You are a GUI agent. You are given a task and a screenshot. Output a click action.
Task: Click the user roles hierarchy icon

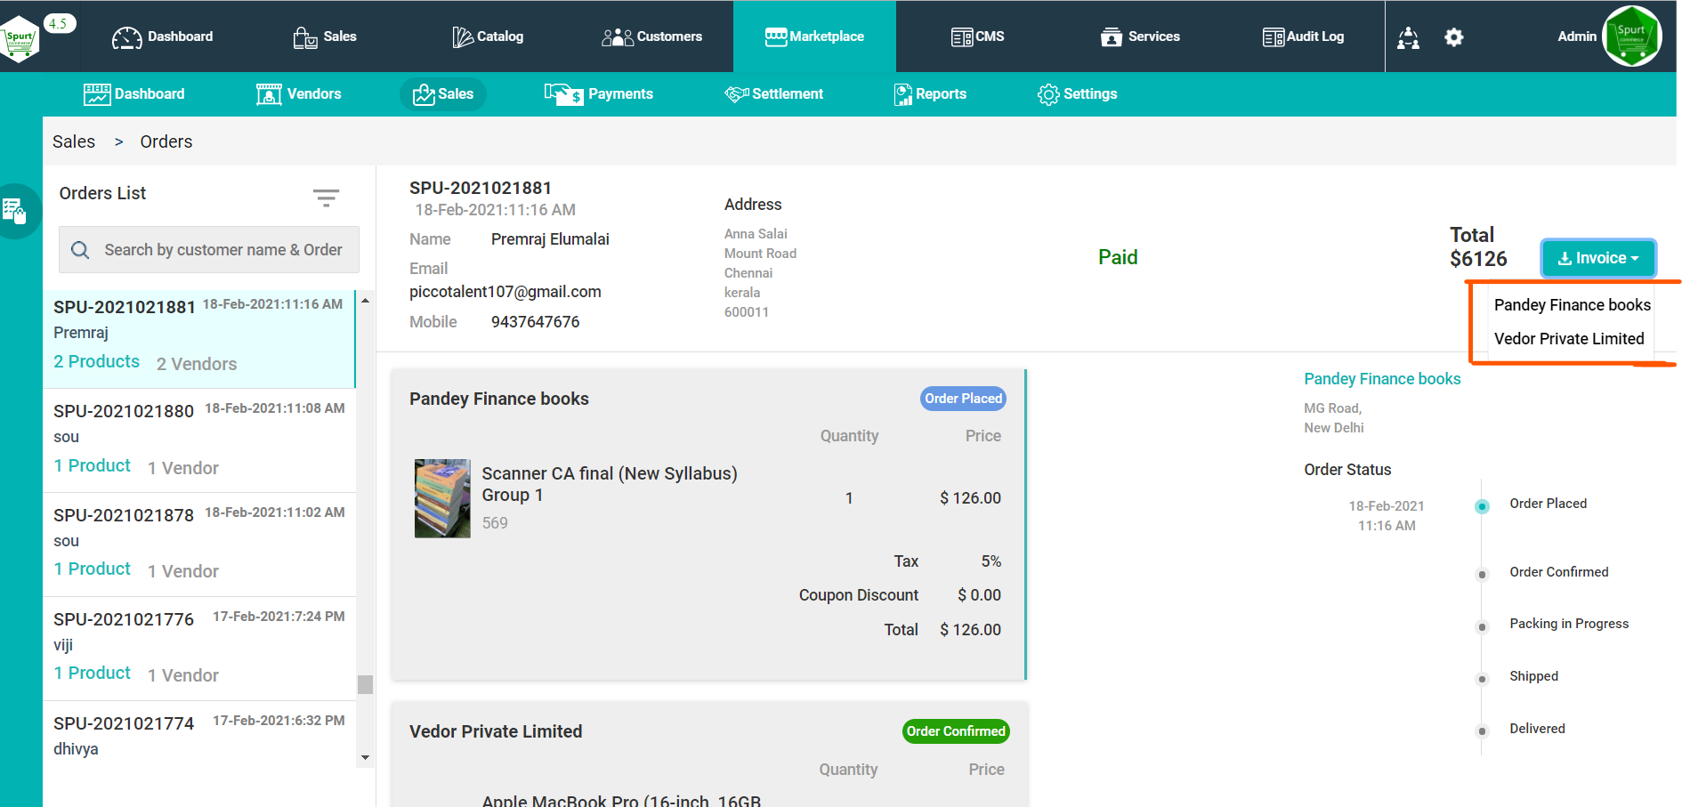click(1408, 37)
